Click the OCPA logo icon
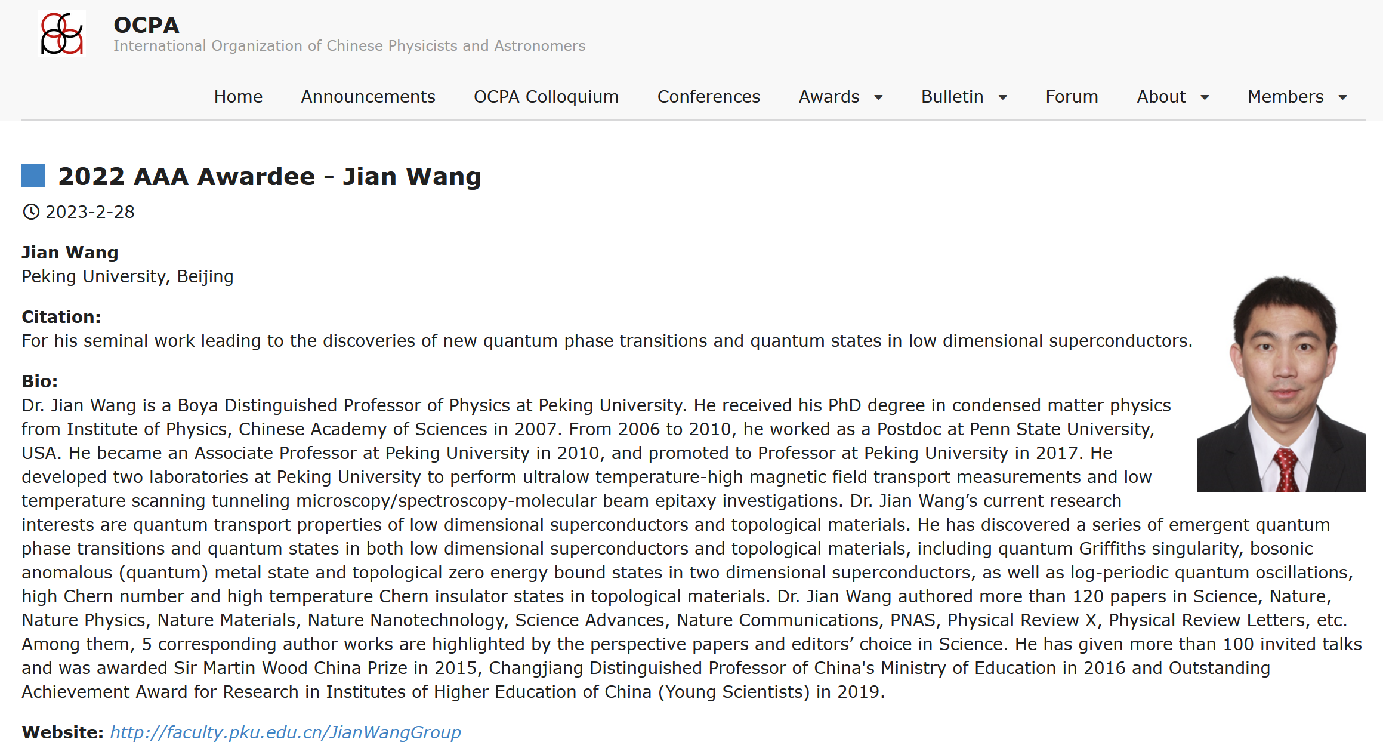The width and height of the screenshot is (1383, 751). pyautogui.click(x=61, y=33)
